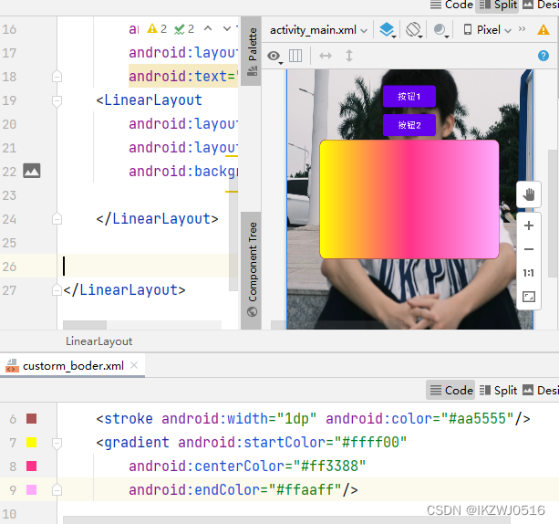This screenshot has height=524, width=559.
Task: Click the yellow warnings count indicator
Action: (157, 28)
